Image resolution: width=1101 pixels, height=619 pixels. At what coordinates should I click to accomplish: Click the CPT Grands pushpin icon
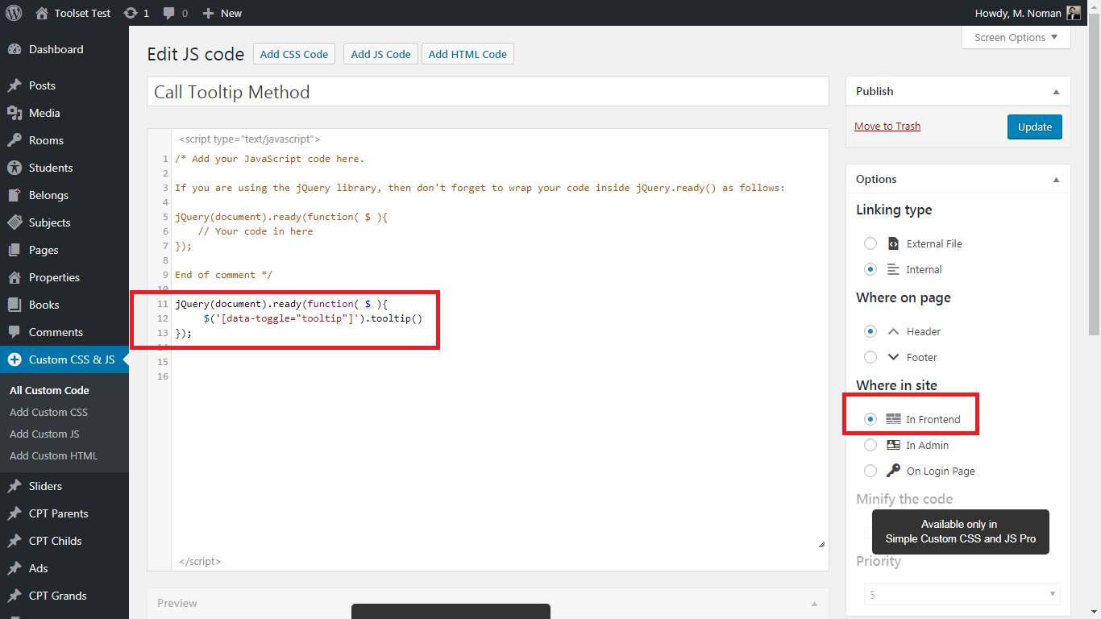coord(15,596)
